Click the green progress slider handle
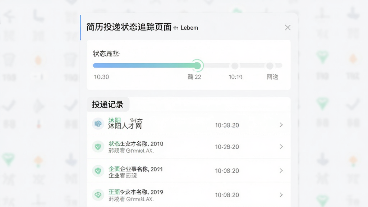Screen dimensions: 368x207 [x=197, y=65]
